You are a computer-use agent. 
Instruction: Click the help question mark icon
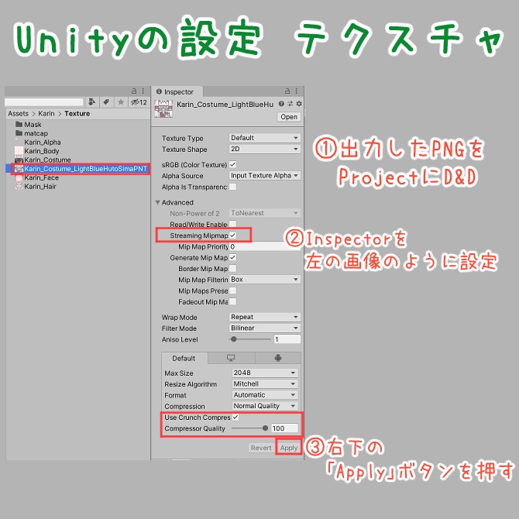coord(281,104)
